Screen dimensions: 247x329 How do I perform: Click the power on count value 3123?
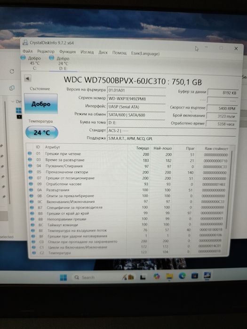coord(222,116)
